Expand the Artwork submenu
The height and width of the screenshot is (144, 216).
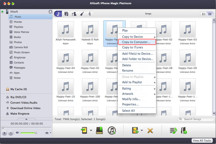pyautogui.click(x=137, y=94)
